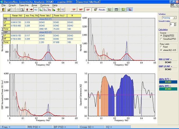The height and width of the screenshot is (129, 179).
Task: Click the blue line spectrum icon
Action: click(x=45, y=10)
